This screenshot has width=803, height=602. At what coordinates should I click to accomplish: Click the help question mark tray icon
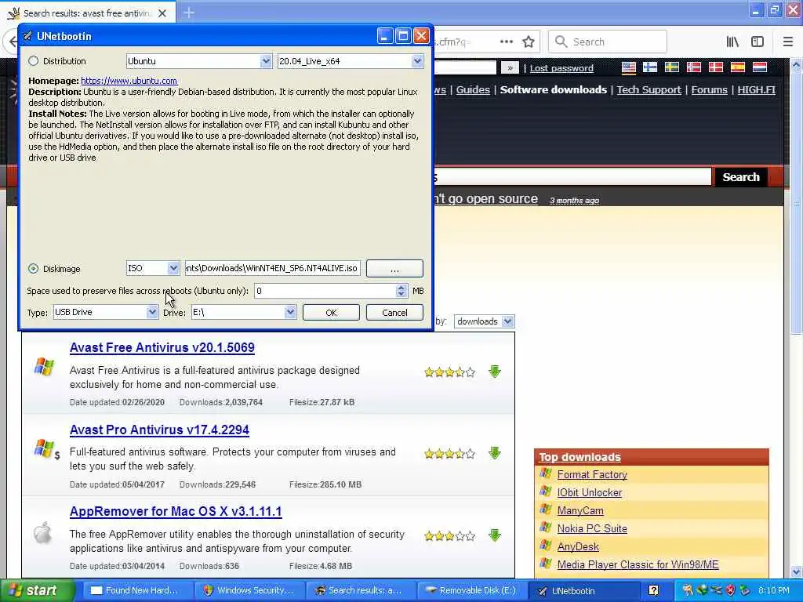(653, 591)
